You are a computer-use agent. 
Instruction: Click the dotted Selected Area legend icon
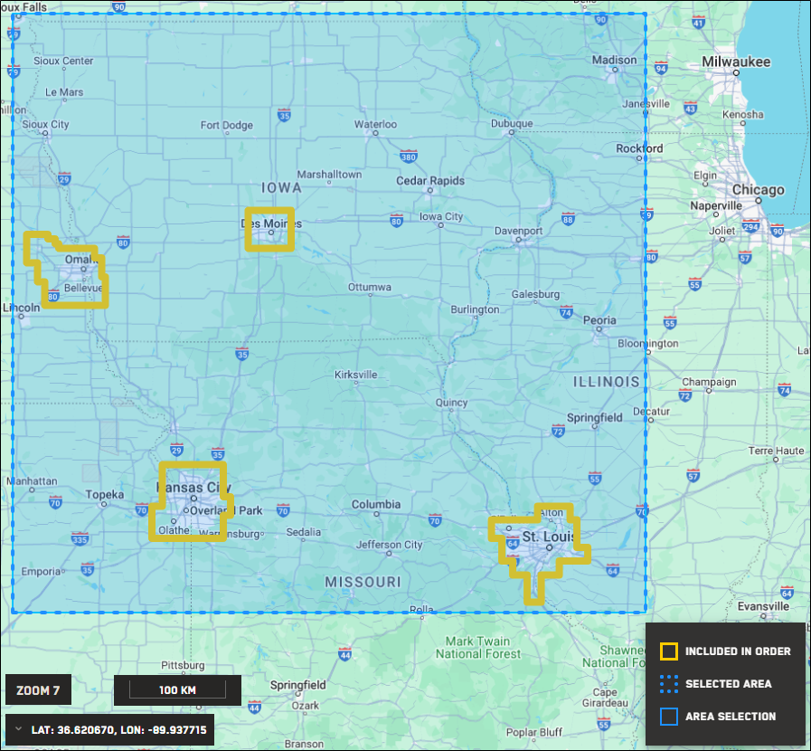coord(669,684)
